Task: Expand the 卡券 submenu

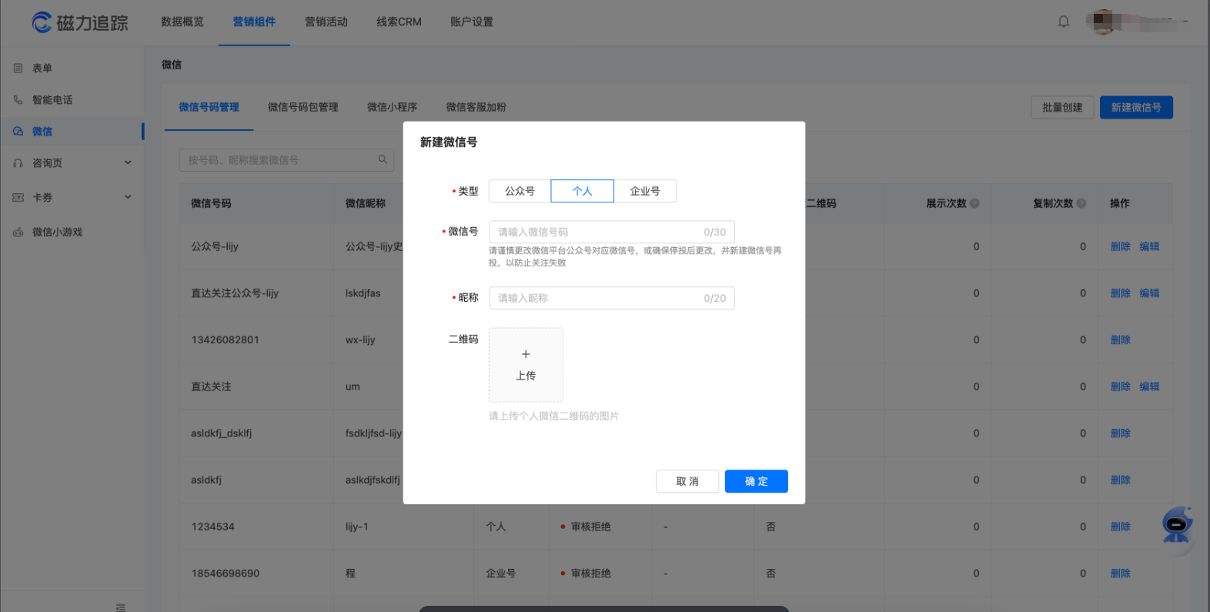Action: (128, 197)
